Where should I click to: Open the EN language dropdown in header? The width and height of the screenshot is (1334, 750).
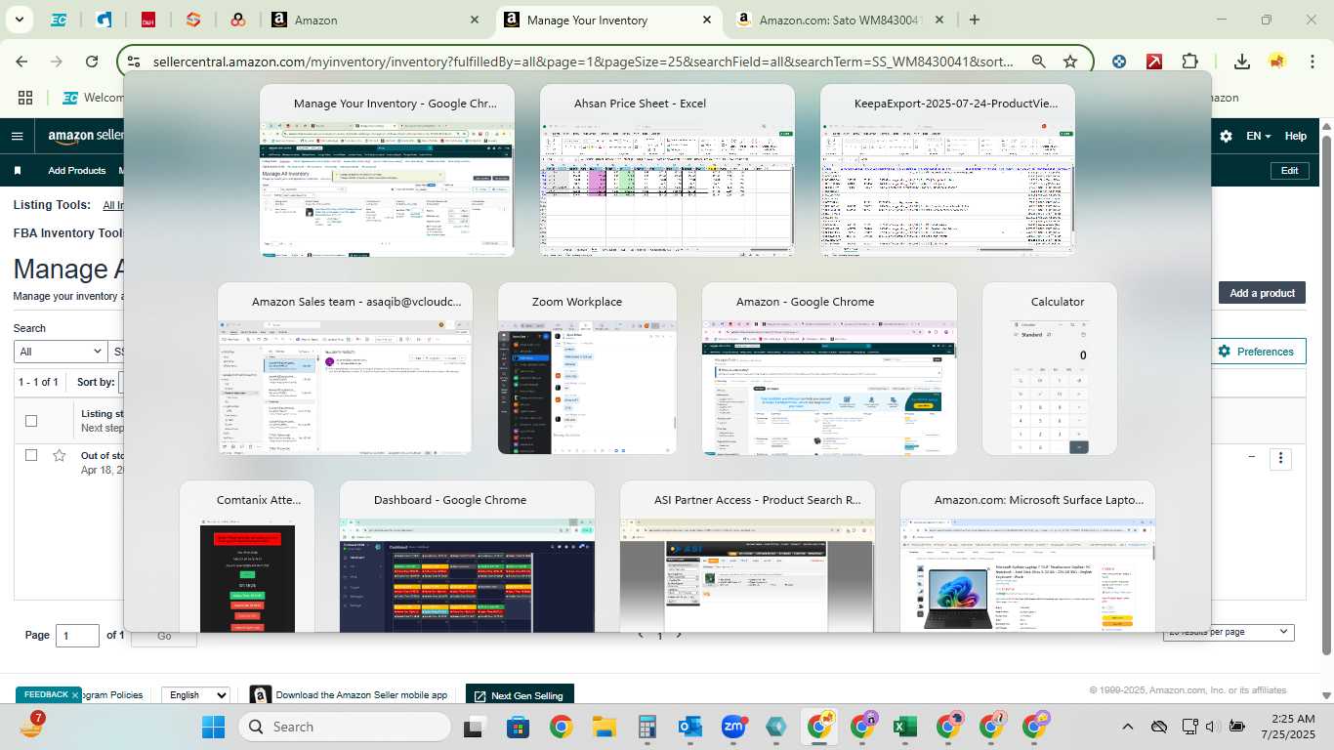[x=1259, y=137]
